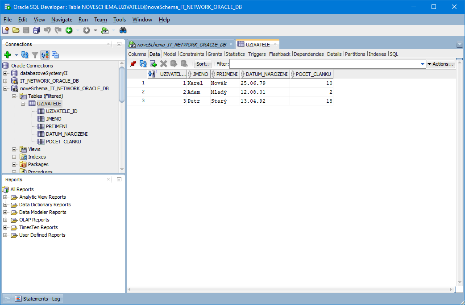
Task: Toggle the Freeze View pin icon
Action: coord(133,64)
